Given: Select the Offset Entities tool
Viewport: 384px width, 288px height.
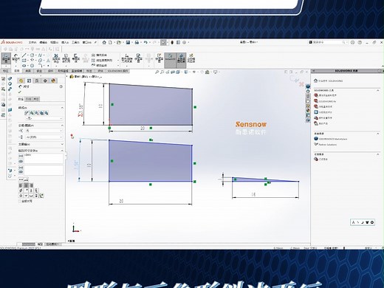Looking at the screenshot, I should (76, 58).
